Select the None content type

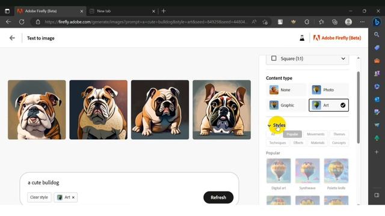286,90
